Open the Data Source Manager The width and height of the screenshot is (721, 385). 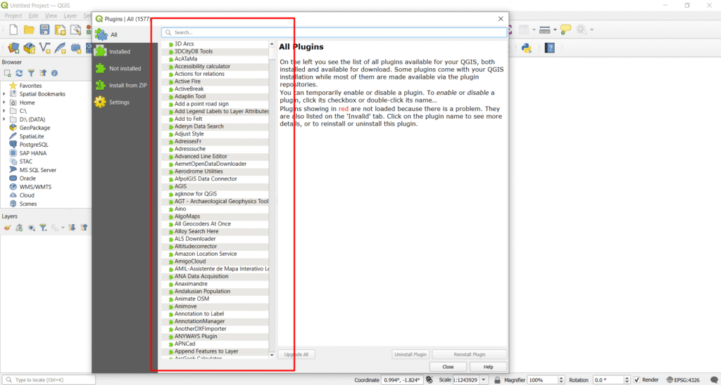coord(14,48)
